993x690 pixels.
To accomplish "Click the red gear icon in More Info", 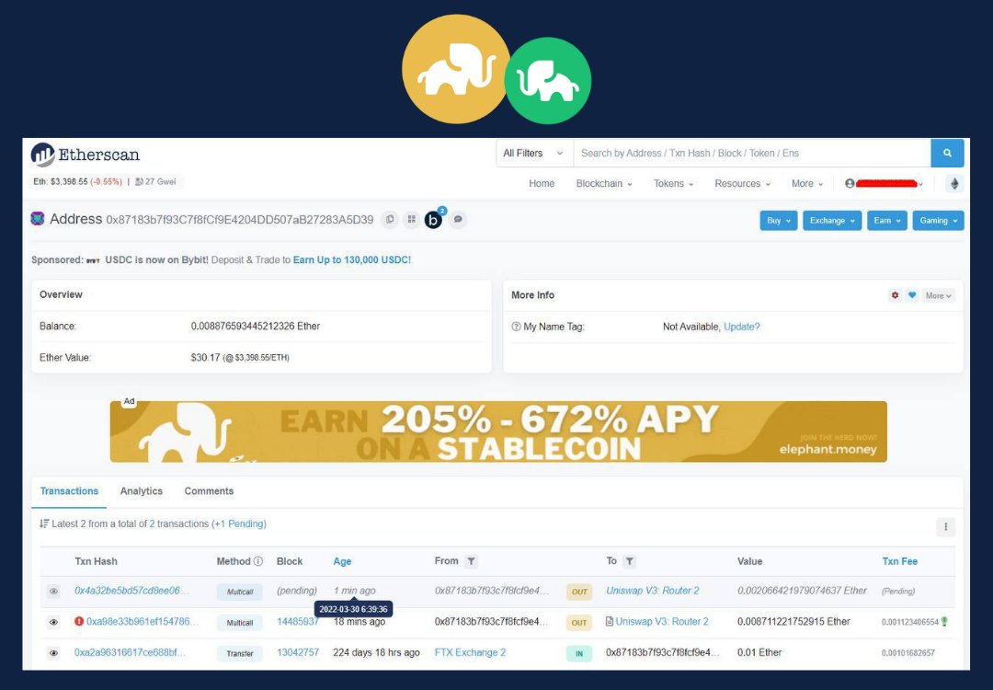I will tap(895, 295).
